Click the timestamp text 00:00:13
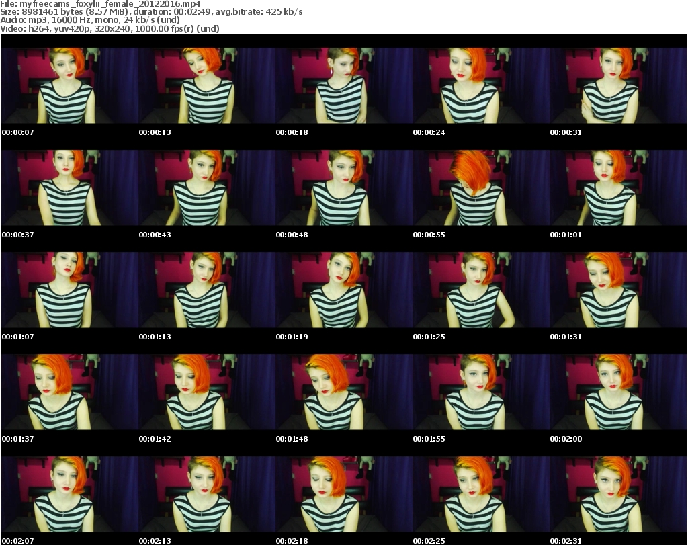688x545 pixels. pyautogui.click(x=155, y=132)
